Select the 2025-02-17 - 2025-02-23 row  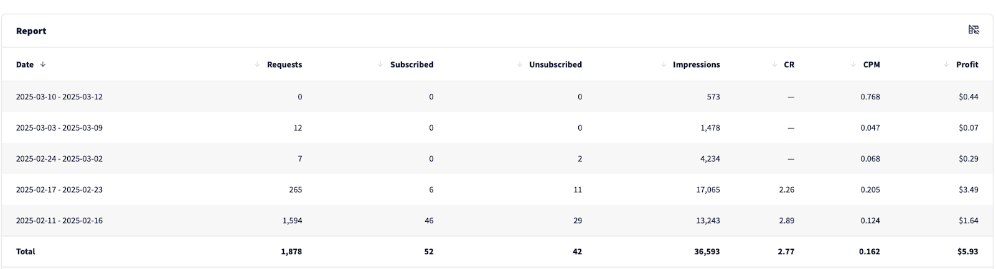pyautogui.click(x=59, y=190)
